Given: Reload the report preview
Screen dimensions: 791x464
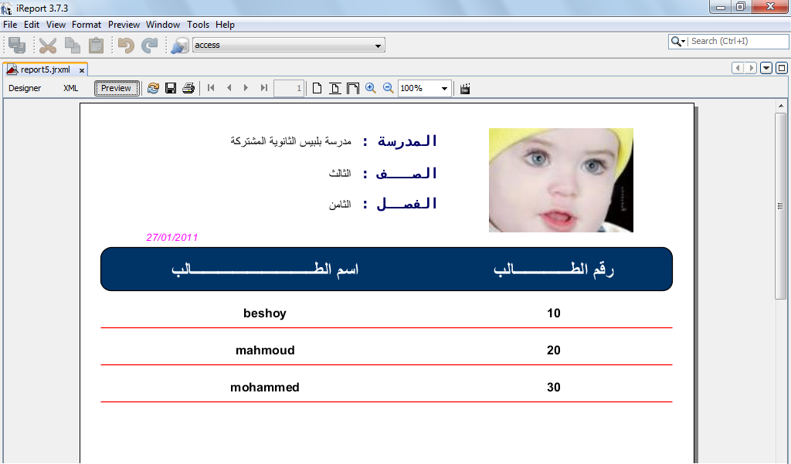Looking at the screenshot, I should 153,88.
